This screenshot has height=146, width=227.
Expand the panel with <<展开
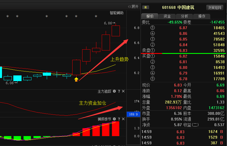pos(133,7)
